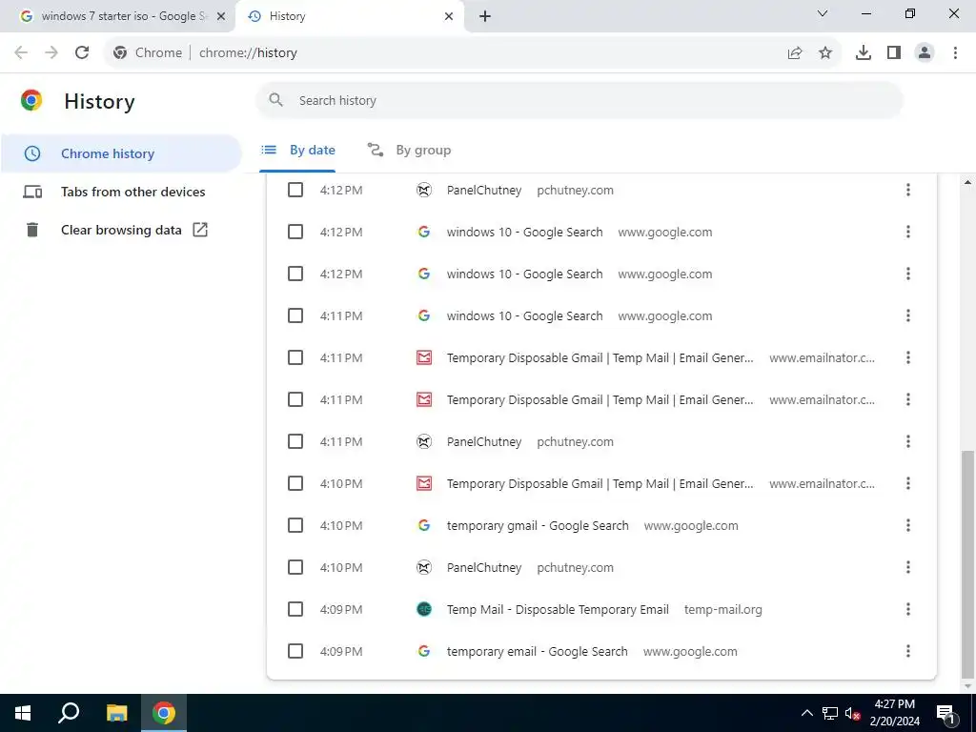Open the tab search chevron

click(823, 13)
